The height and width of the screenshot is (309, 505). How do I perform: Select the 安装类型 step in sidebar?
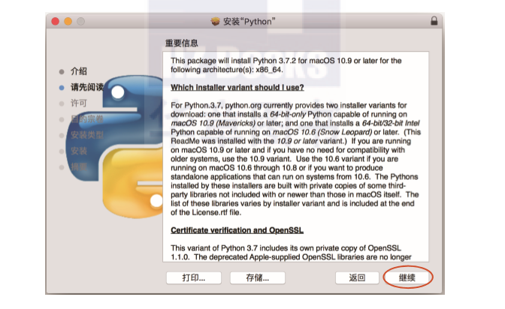(87, 135)
